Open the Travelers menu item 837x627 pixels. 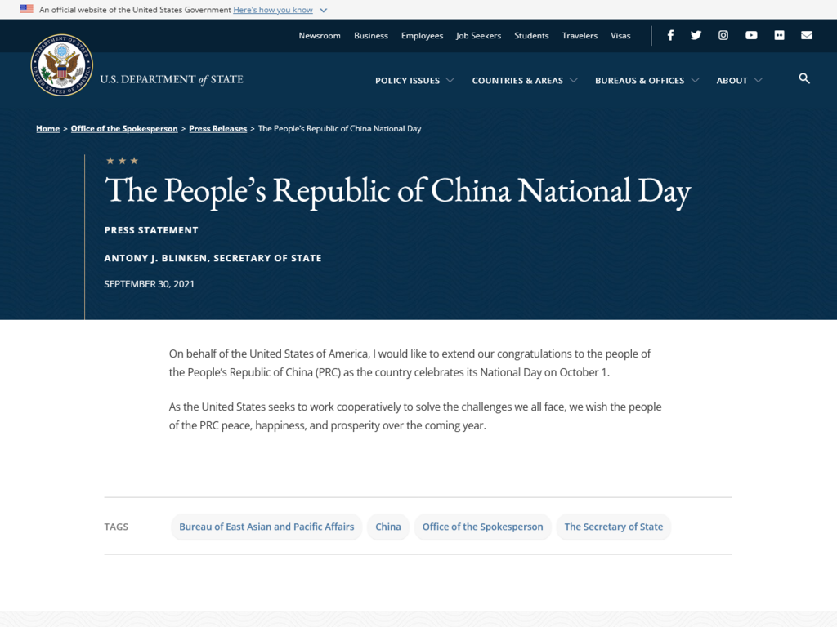point(580,36)
